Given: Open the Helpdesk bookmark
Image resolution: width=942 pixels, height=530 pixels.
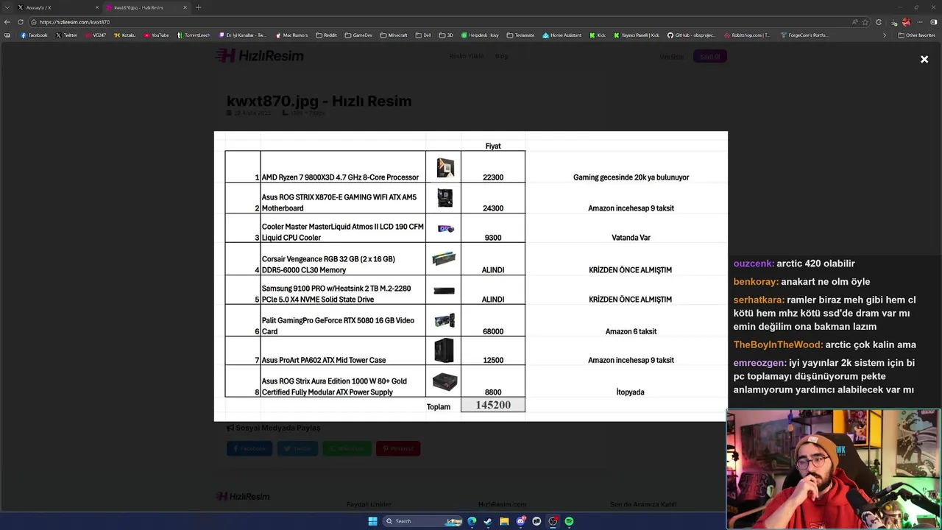Looking at the screenshot, I should [x=480, y=35].
